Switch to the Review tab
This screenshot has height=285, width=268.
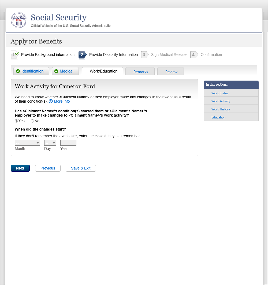pos(171,72)
